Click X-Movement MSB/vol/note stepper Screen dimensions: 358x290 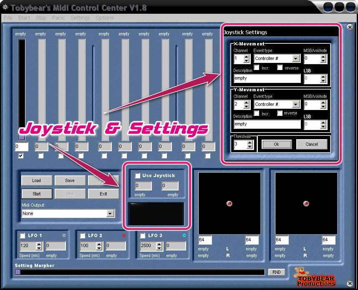(x=323, y=59)
